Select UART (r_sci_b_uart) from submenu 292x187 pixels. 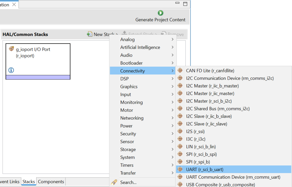(205, 169)
